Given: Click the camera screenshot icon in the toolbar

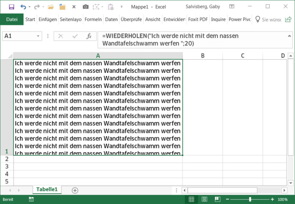Looking at the screenshot, I should (85, 6).
